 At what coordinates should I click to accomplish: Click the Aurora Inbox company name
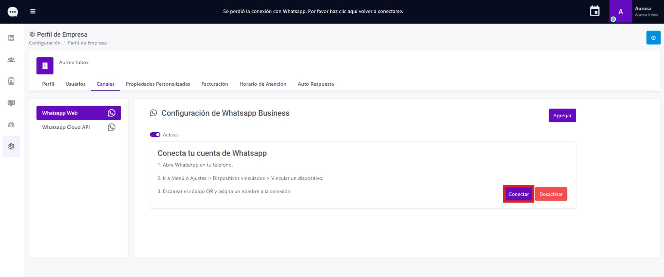coord(74,62)
